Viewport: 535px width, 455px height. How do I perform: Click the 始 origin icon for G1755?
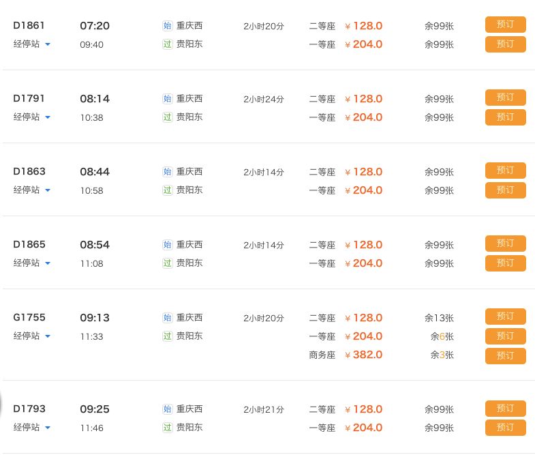point(168,318)
